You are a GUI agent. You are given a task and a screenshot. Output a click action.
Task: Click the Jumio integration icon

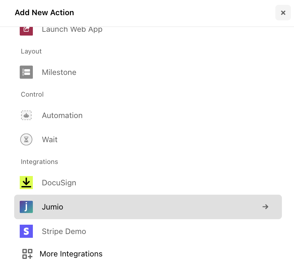(26, 207)
